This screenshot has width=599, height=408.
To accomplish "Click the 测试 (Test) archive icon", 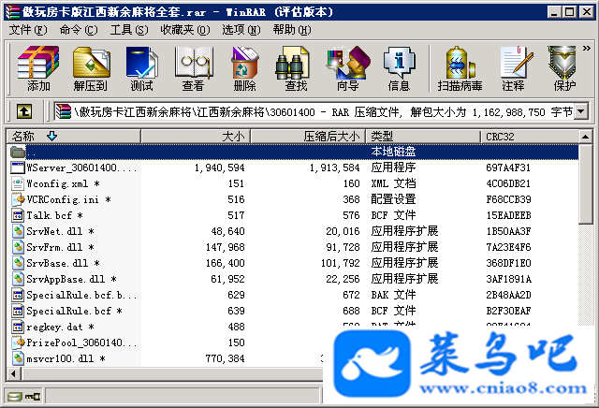I will pyautogui.click(x=141, y=68).
